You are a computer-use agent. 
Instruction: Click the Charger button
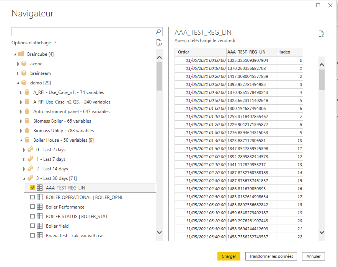pos(229,256)
